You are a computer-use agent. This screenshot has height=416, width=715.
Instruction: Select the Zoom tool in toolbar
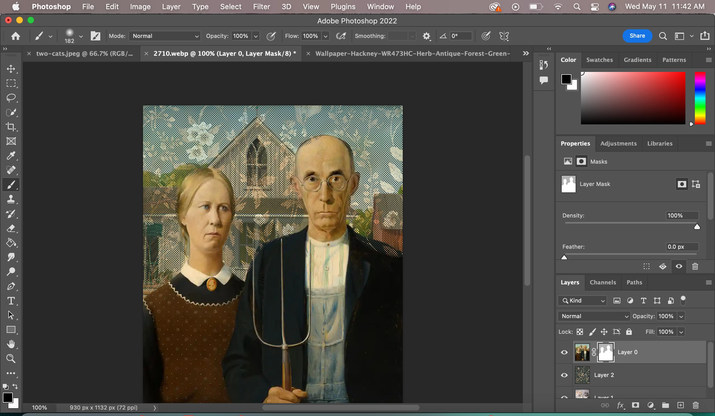pos(11,359)
